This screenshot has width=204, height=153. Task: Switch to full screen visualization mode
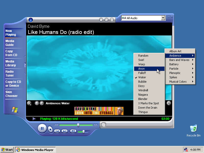pos(169,103)
